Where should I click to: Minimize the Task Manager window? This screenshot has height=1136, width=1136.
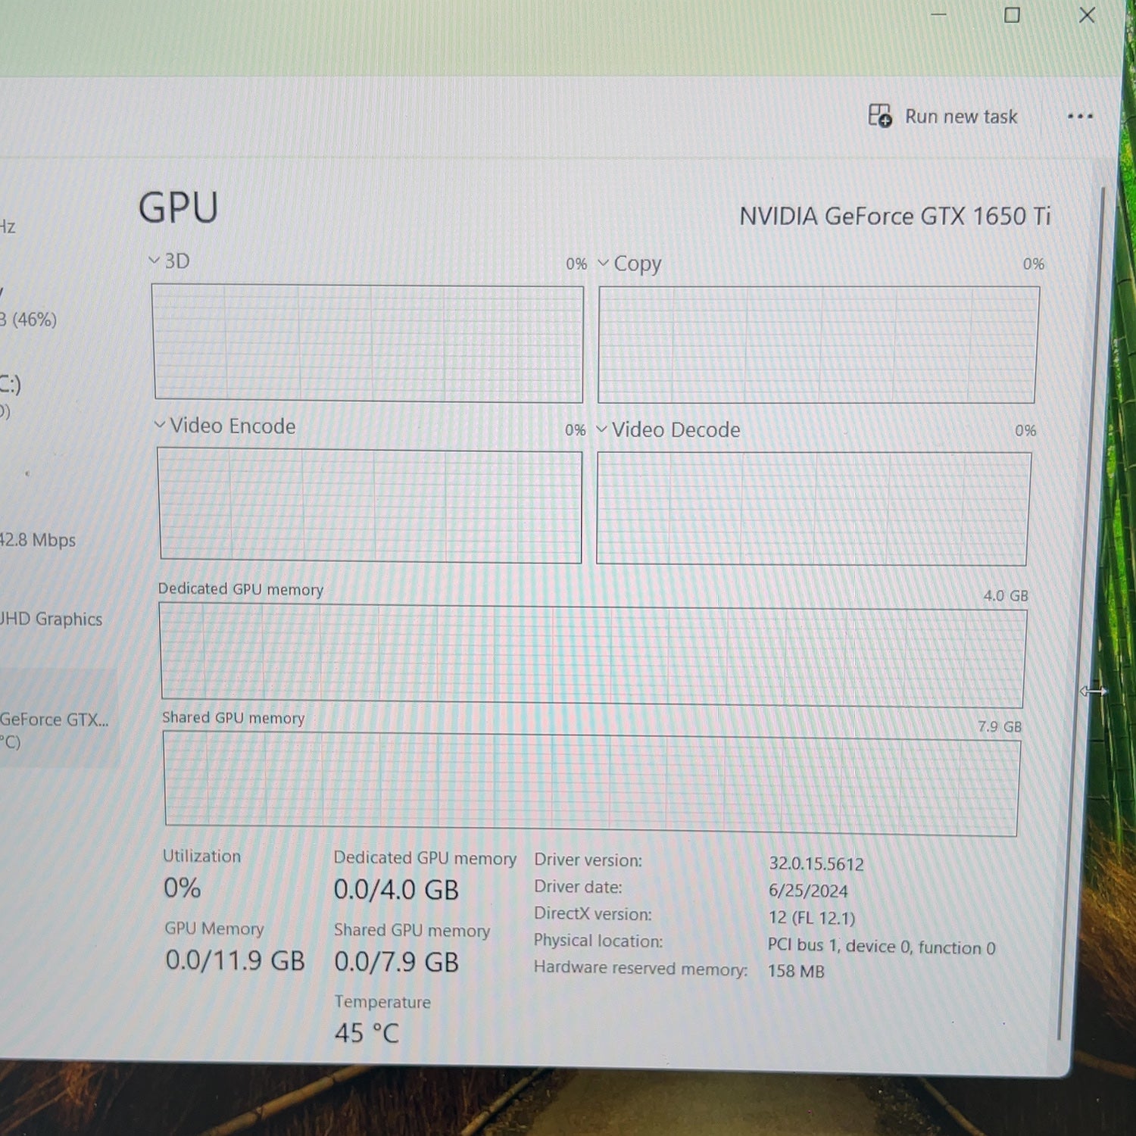[938, 14]
